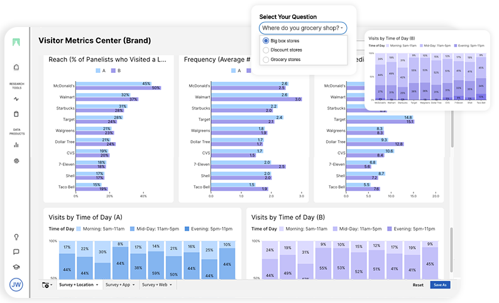This screenshot has height=303, width=499.
Task: Click Taco Bell label in Frequency chart
Action: pyautogui.click(x=202, y=187)
